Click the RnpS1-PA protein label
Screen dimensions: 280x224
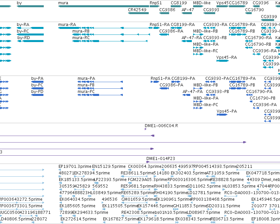pyautogui.click(x=160, y=78)
